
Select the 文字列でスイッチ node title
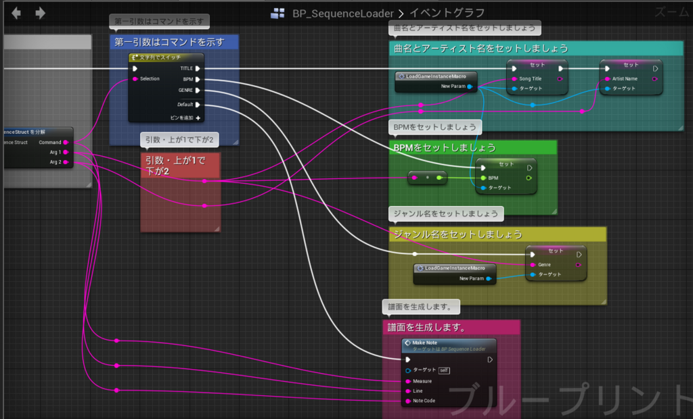click(x=160, y=57)
